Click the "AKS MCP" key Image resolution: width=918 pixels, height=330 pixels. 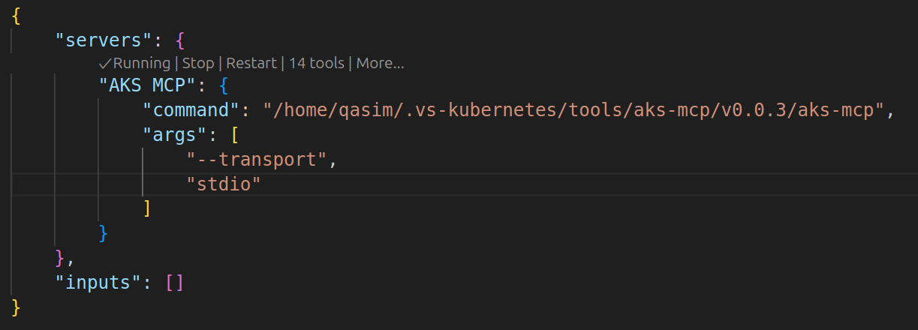[153, 85]
